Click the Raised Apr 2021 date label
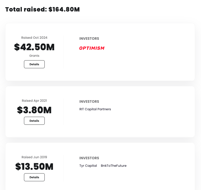Image resolution: width=201 pixels, height=190 pixels. pyautogui.click(x=34, y=100)
